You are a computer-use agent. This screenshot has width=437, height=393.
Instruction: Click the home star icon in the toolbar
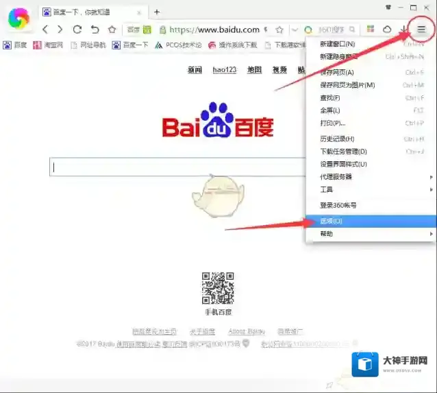112,29
